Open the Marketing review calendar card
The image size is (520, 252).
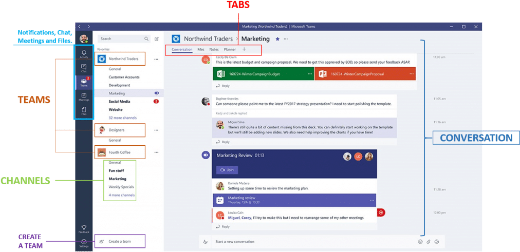coord(294,200)
